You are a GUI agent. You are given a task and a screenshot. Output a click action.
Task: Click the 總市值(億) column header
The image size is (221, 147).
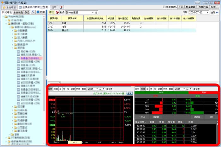[123, 18]
